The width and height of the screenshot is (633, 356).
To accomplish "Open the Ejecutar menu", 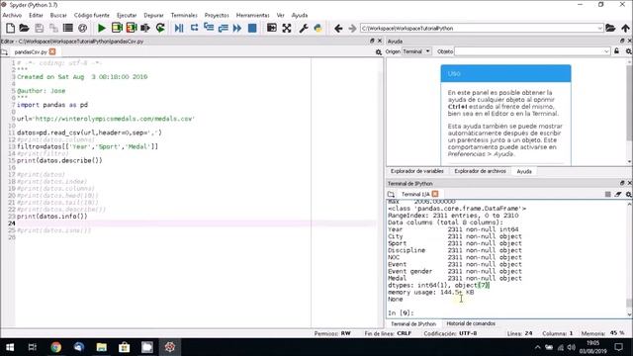I will [x=127, y=15].
